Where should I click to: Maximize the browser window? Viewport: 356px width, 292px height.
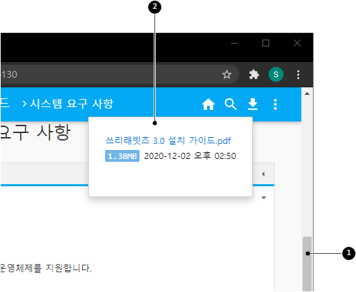(x=266, y=43)
